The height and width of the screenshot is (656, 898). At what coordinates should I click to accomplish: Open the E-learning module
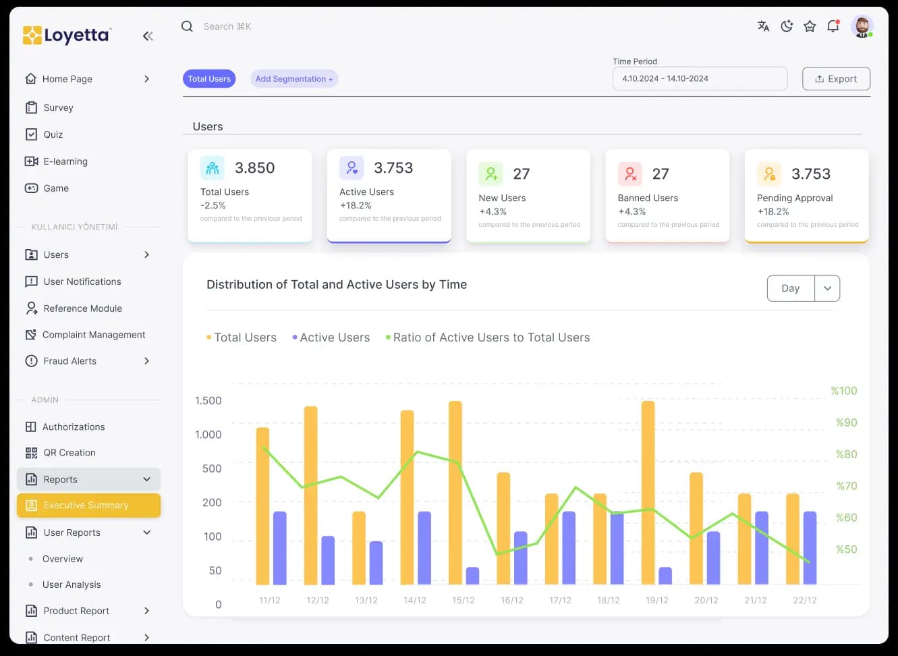64,161
